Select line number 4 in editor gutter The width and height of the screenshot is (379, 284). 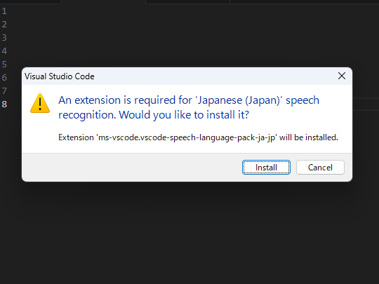pos(4,51)
